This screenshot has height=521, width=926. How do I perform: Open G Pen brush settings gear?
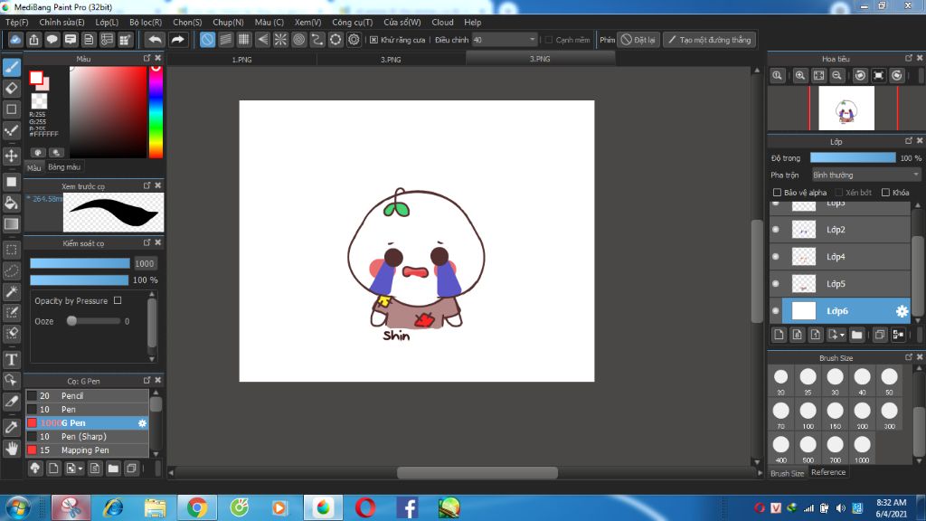142,423
